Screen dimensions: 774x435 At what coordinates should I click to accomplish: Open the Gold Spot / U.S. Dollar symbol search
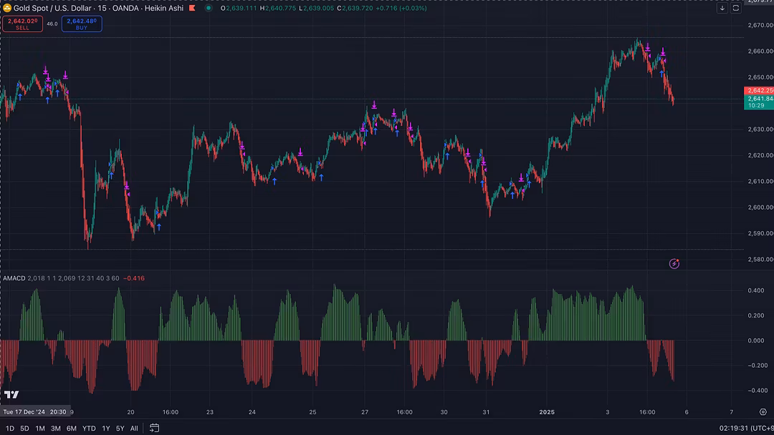pyautogui.click(x=98, y=8)
